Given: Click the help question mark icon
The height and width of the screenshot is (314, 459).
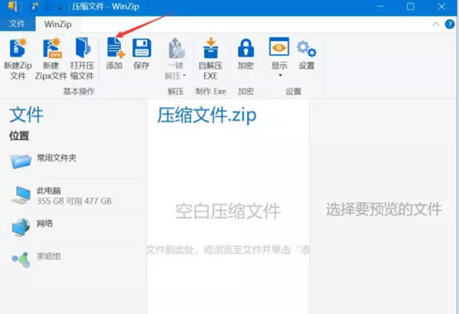Looking at the screenshot, I should (449, 24).
